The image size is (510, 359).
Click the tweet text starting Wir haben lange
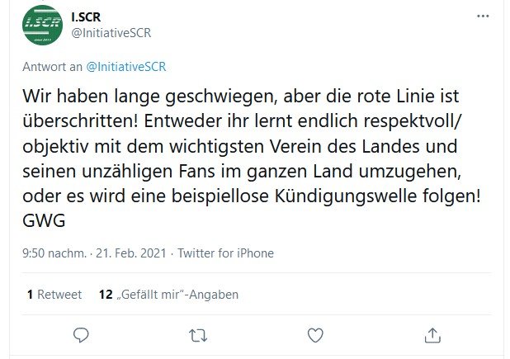coord(252,158)
